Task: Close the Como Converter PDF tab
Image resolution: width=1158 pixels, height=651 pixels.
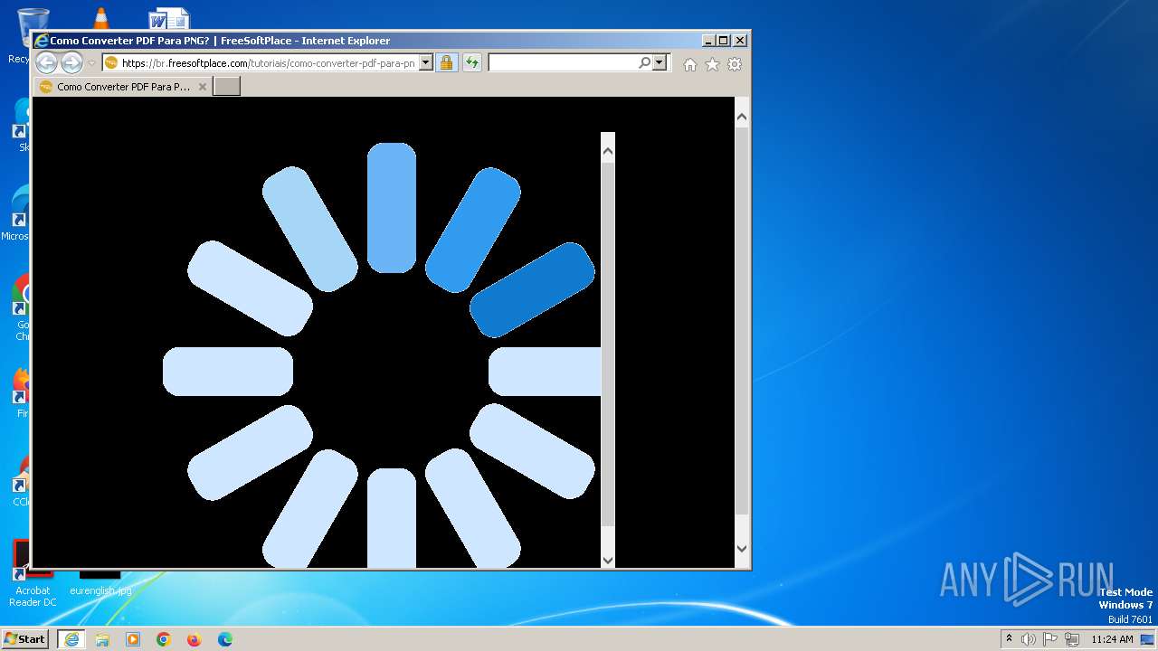Action: tap(203, 87)
